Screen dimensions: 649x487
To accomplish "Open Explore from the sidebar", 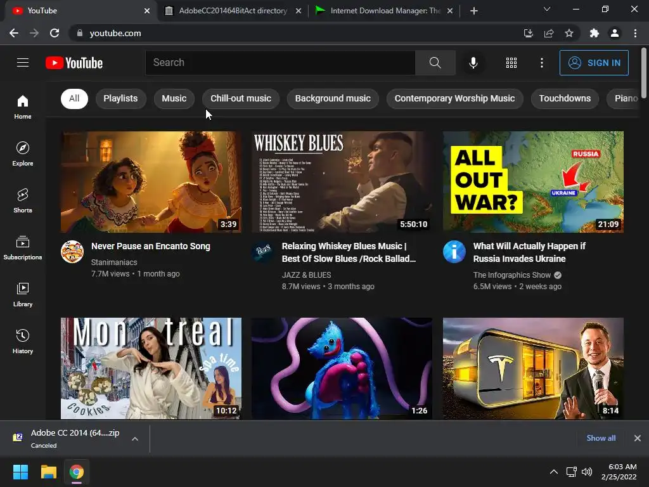I will tap(23, 153).
